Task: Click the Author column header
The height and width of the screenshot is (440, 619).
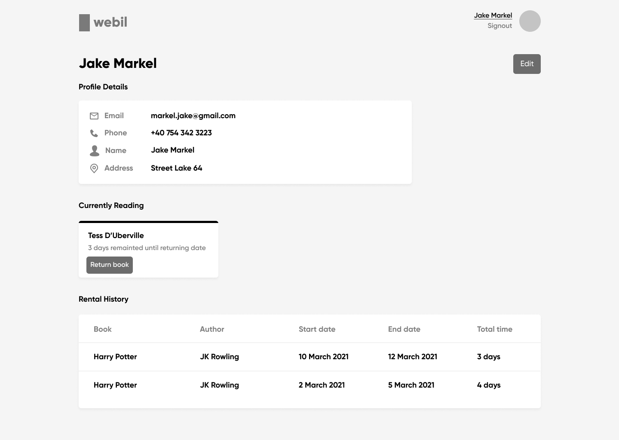Action: click(212, 329)
